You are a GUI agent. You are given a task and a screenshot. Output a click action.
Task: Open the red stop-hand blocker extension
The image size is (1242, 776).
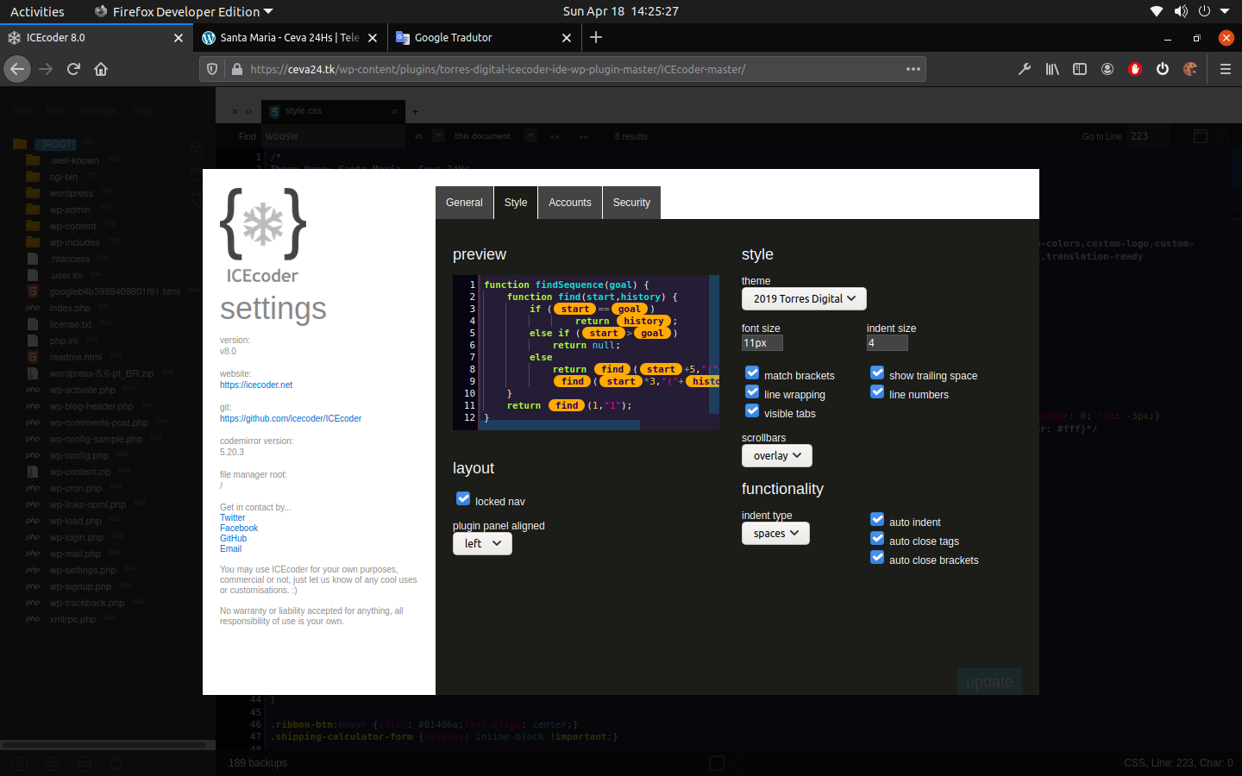coord(1135,69)
